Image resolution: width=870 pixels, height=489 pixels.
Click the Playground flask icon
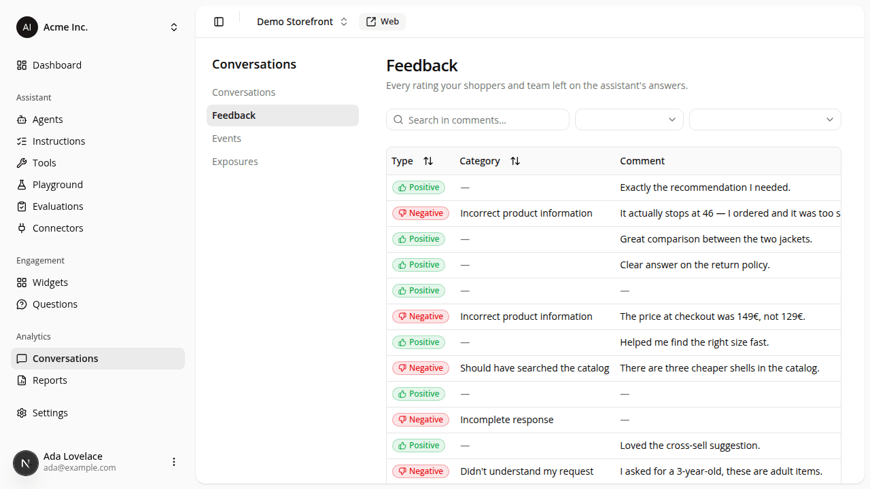pos(22,185)
